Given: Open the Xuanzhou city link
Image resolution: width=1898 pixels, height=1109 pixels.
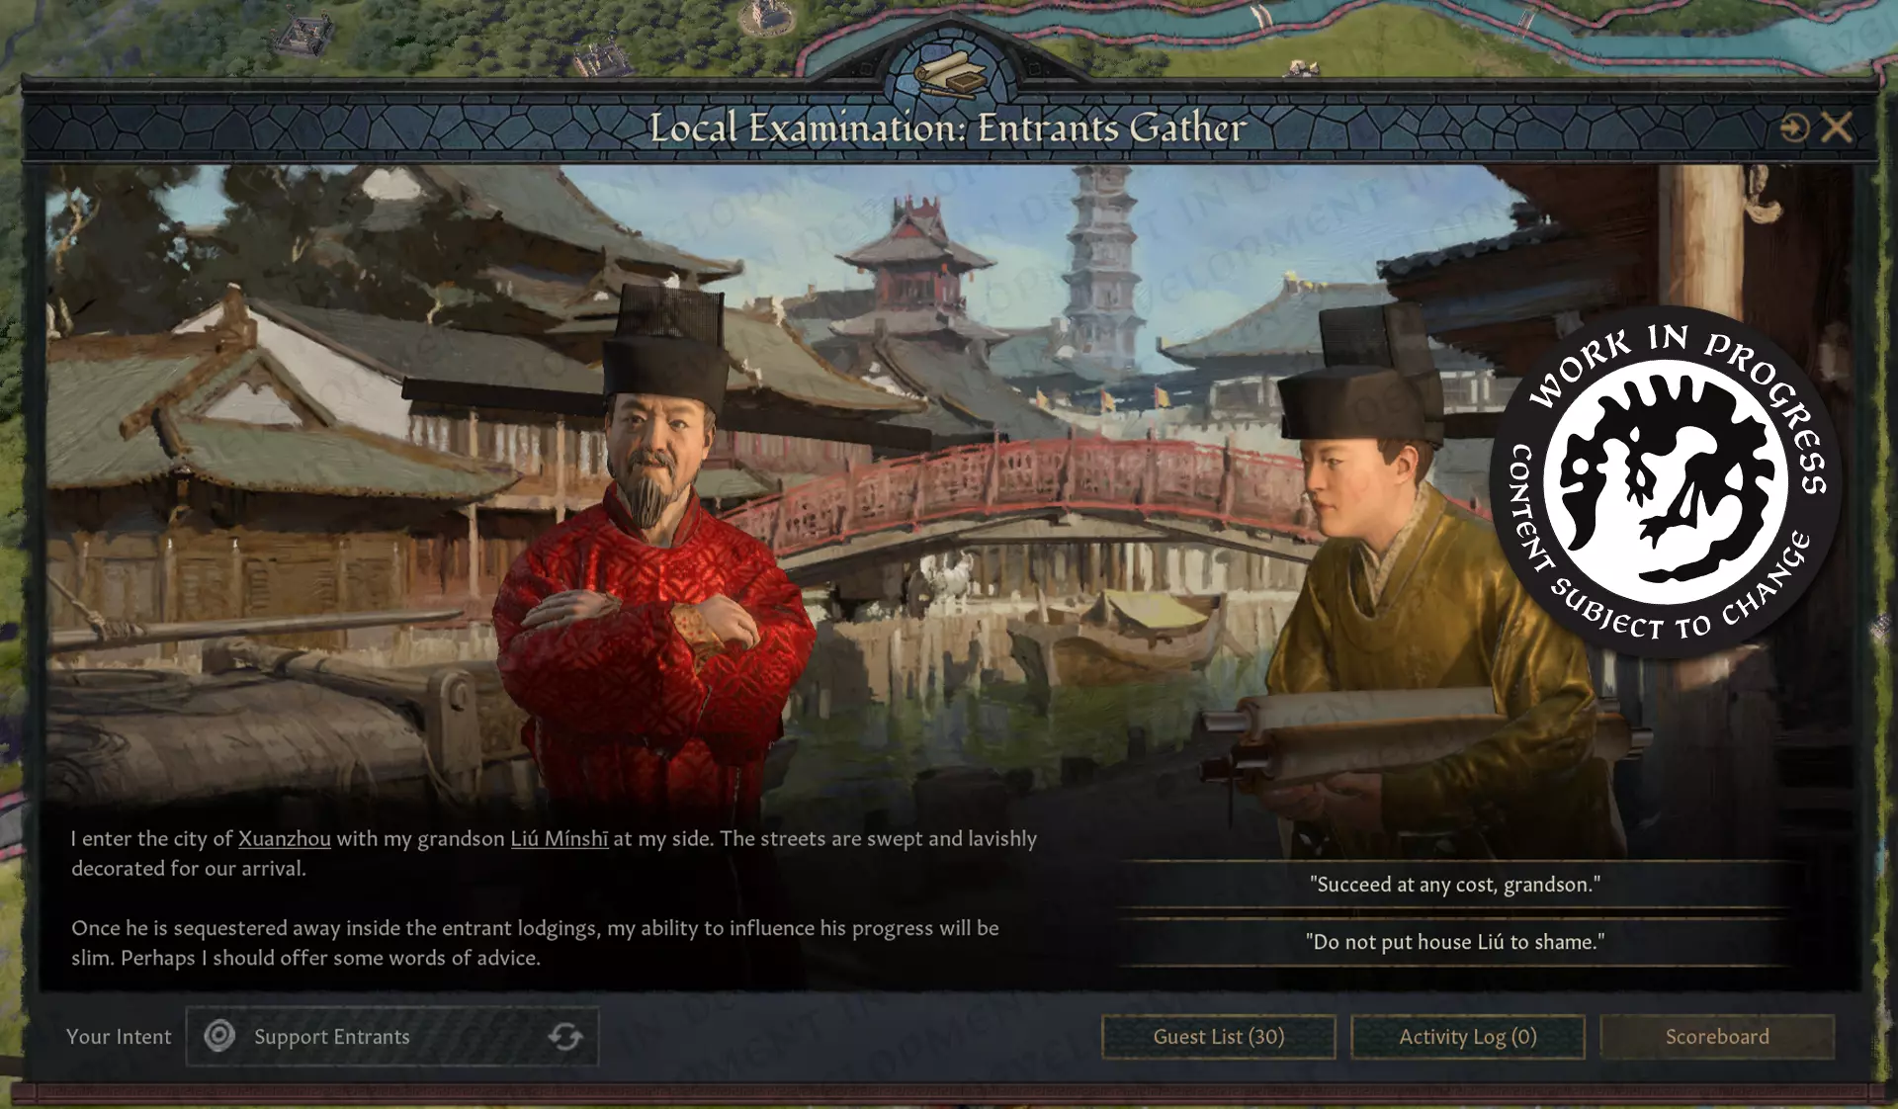Looking at the screenshot, I should click(x=285, y=838).
